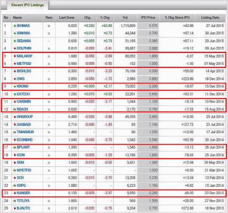Open the Recent IPO Listings tab
The height and width of the screenshot is (213, 228).
coord(27,5)
